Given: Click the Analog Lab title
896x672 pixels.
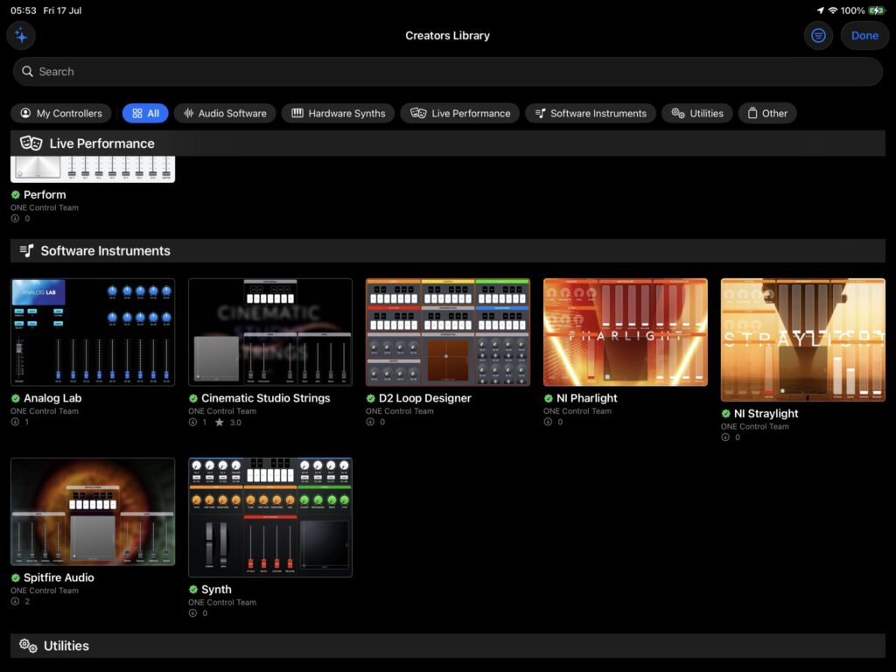Looking at the screenshot, I should 52,398.
